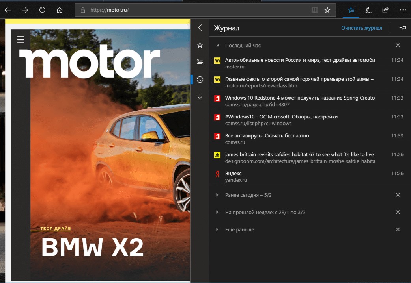Click the comss favicon of 'Все антивирусы'
Viewport: 411px width, 283px height.
tap(217, 136)
